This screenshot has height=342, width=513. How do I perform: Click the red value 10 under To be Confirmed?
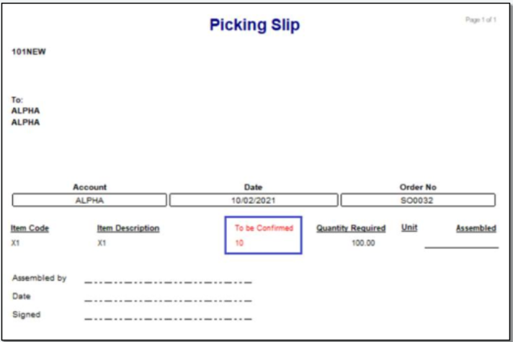tap(239, 243)
